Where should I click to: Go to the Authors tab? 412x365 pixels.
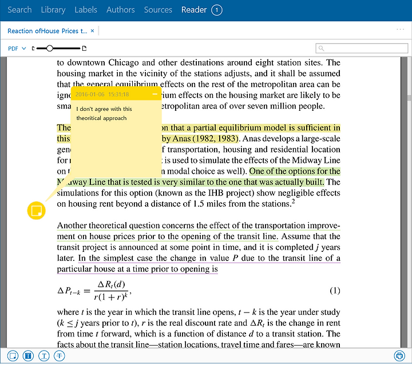coord(120,10)
